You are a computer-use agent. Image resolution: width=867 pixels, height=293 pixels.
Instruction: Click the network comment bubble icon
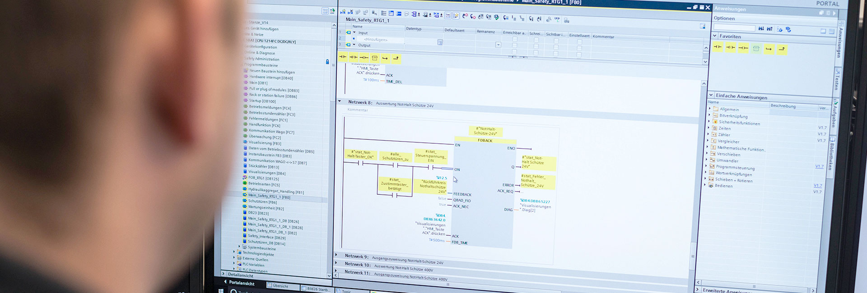tap(406, 14)
